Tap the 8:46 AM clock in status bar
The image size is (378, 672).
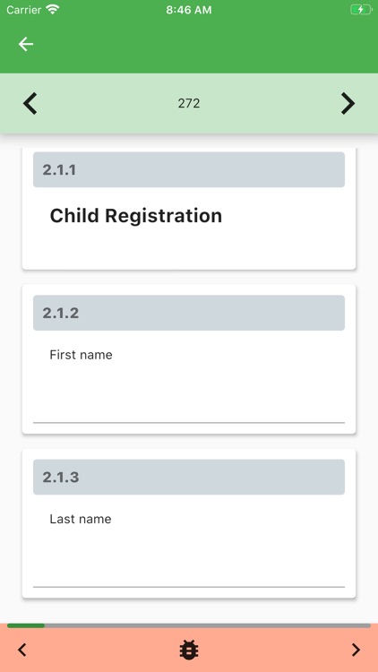coord(189,10)
